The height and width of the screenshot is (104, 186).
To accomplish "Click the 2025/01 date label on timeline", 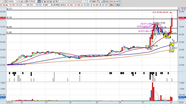I will (x=10, y=102).
